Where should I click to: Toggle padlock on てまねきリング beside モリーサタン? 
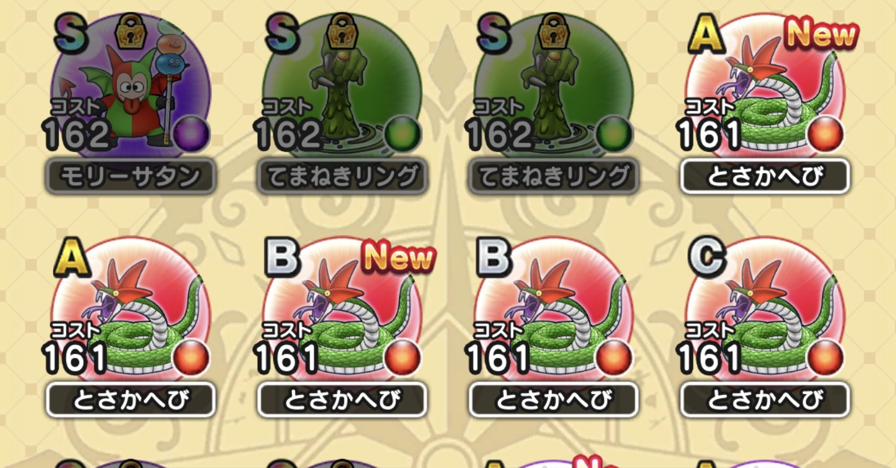click(x=342, y=32)
